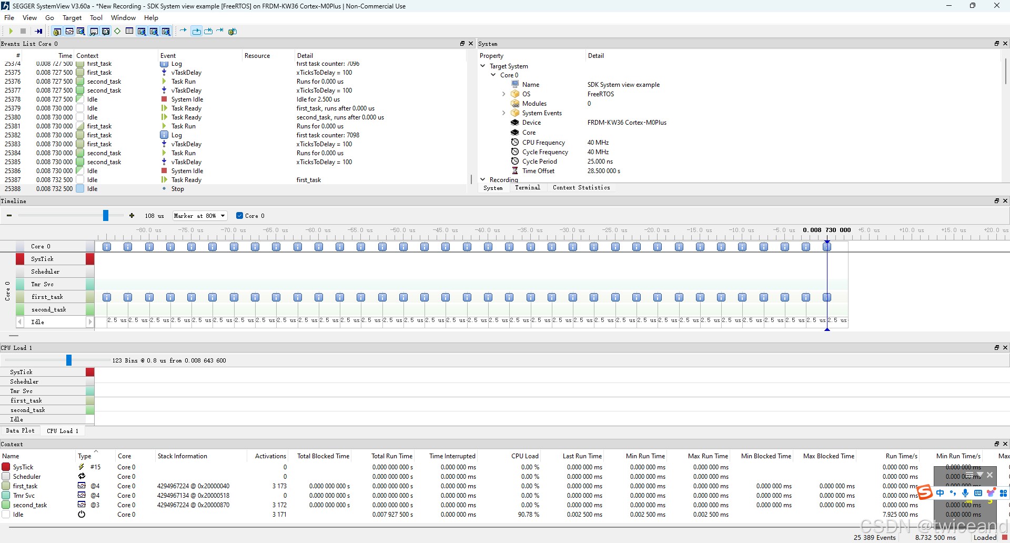Switch to the Context Statistics tab

click(581, 188)
